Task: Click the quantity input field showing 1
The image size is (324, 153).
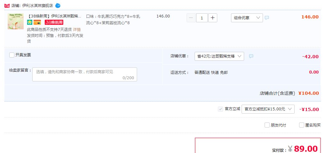Action: 202,18
